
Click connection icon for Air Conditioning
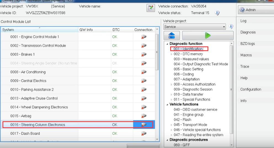[x=144, y=72]
